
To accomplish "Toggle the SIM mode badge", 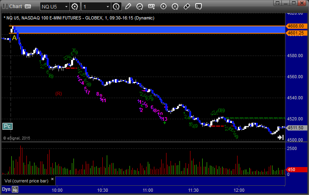I will [x=28, y=6].
